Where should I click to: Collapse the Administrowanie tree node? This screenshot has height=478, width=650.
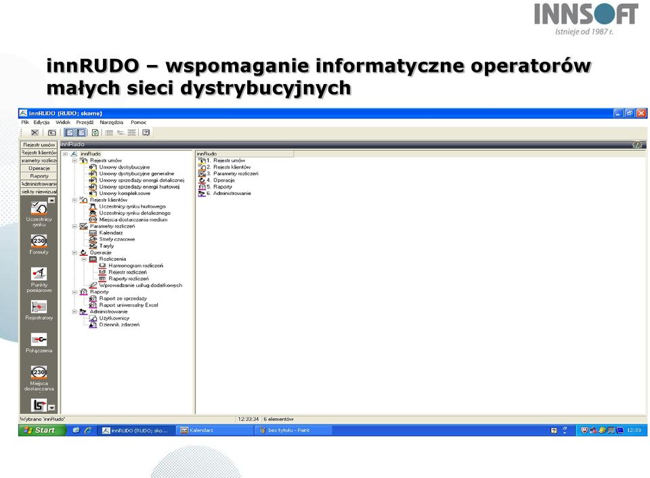tap(74, 311)
